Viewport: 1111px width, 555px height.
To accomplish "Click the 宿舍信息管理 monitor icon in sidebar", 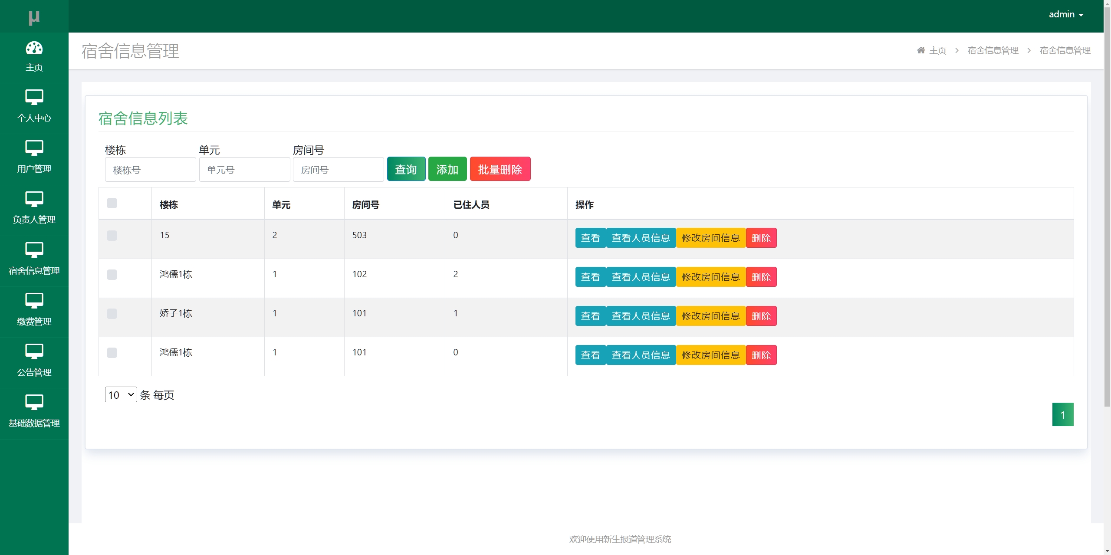I will [34, 250].
